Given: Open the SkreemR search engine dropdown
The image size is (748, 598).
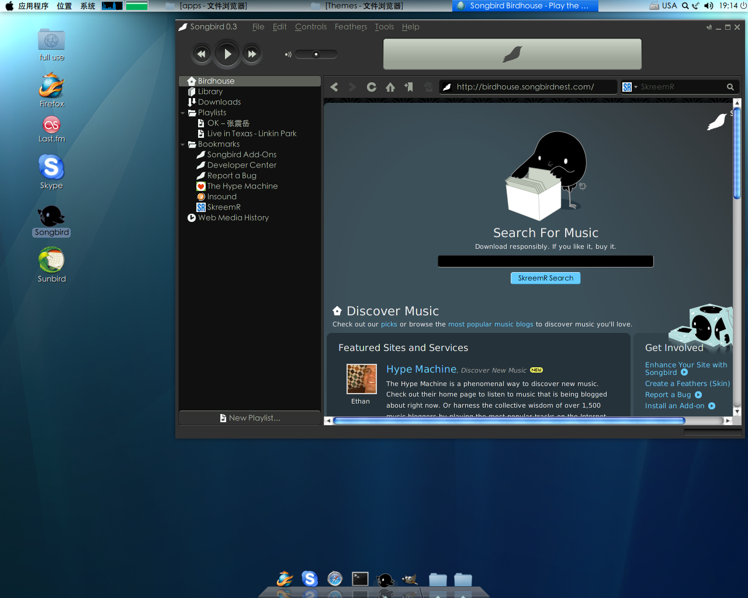Looking at the screenshot, I should 630,87.
